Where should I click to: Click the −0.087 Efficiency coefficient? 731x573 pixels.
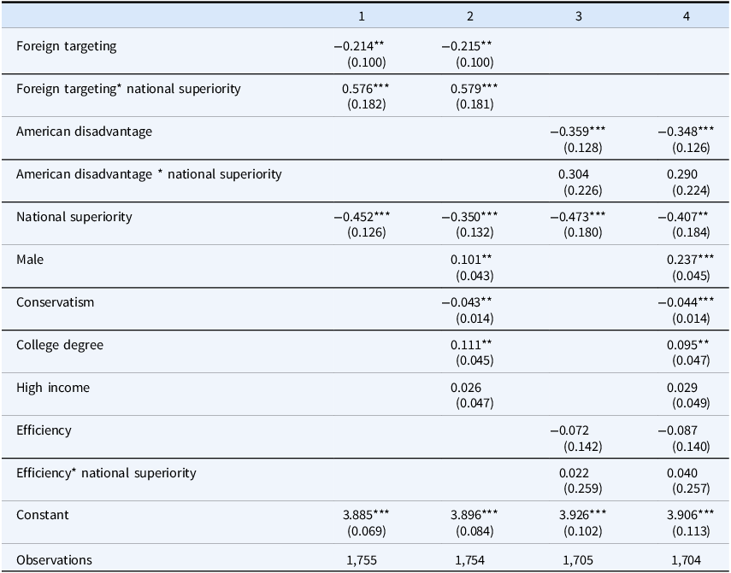coord(677,430)
